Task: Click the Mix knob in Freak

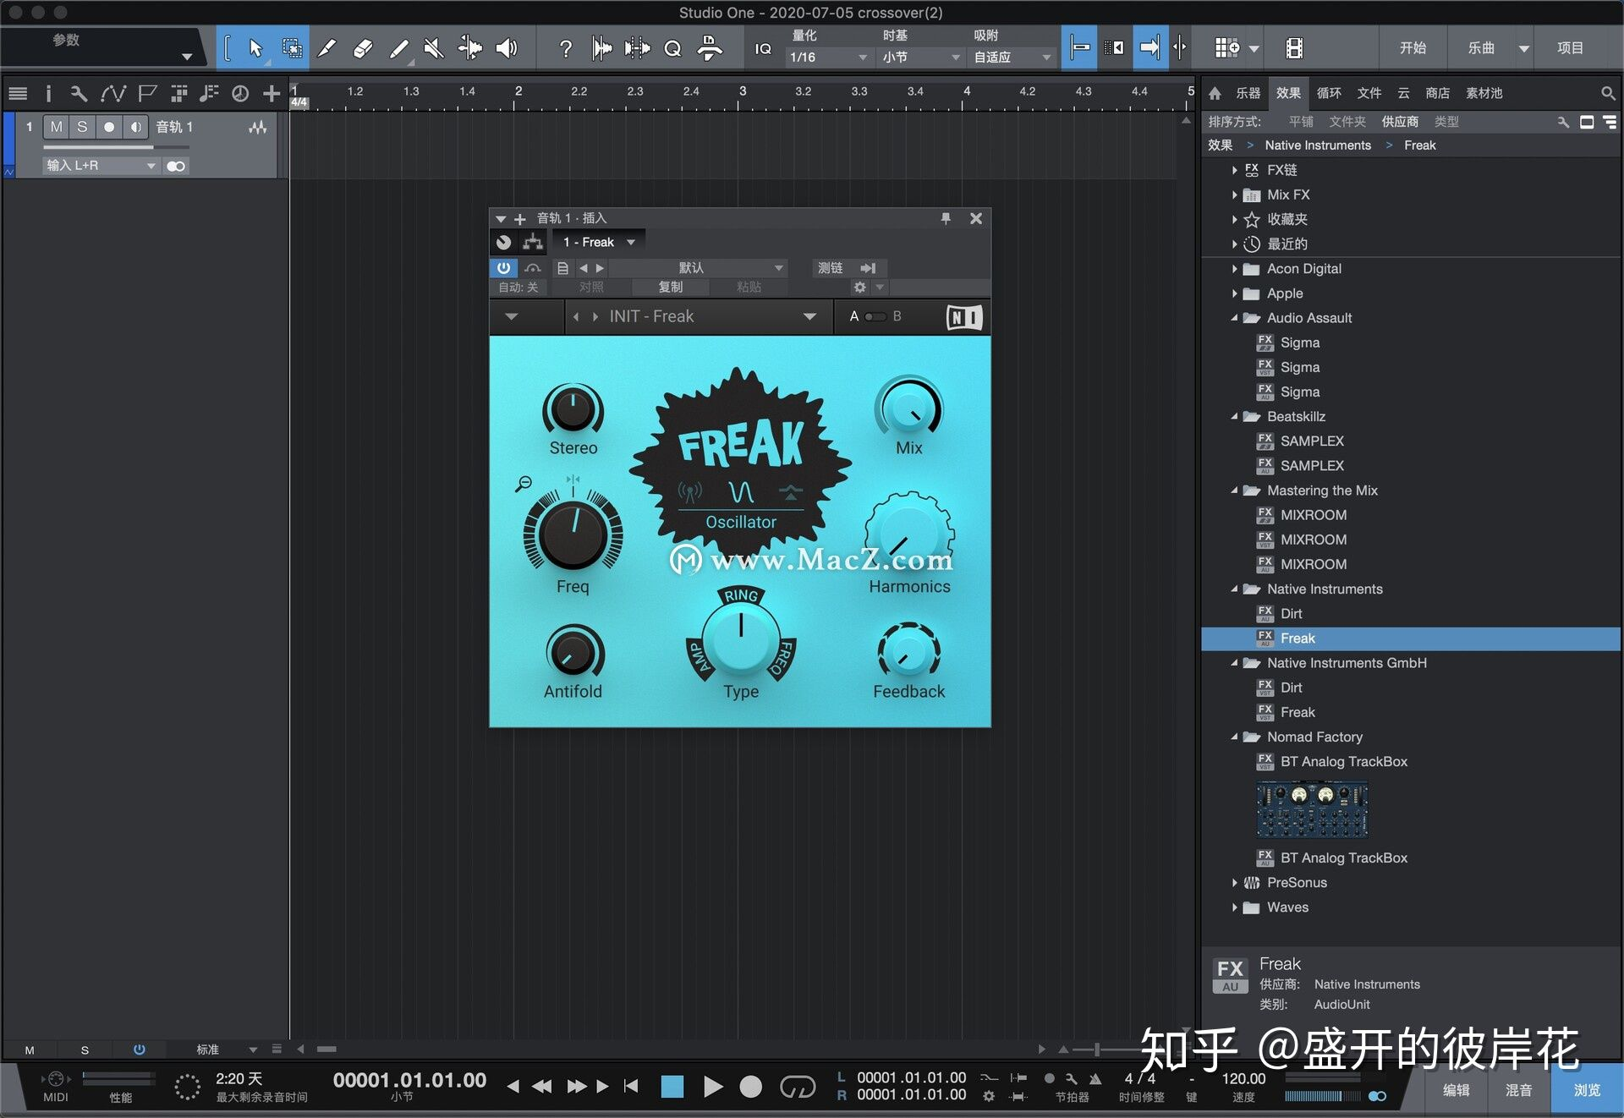Action: point(908,409)
